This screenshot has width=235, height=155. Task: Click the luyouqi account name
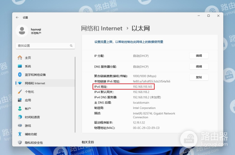pos(36,29)
